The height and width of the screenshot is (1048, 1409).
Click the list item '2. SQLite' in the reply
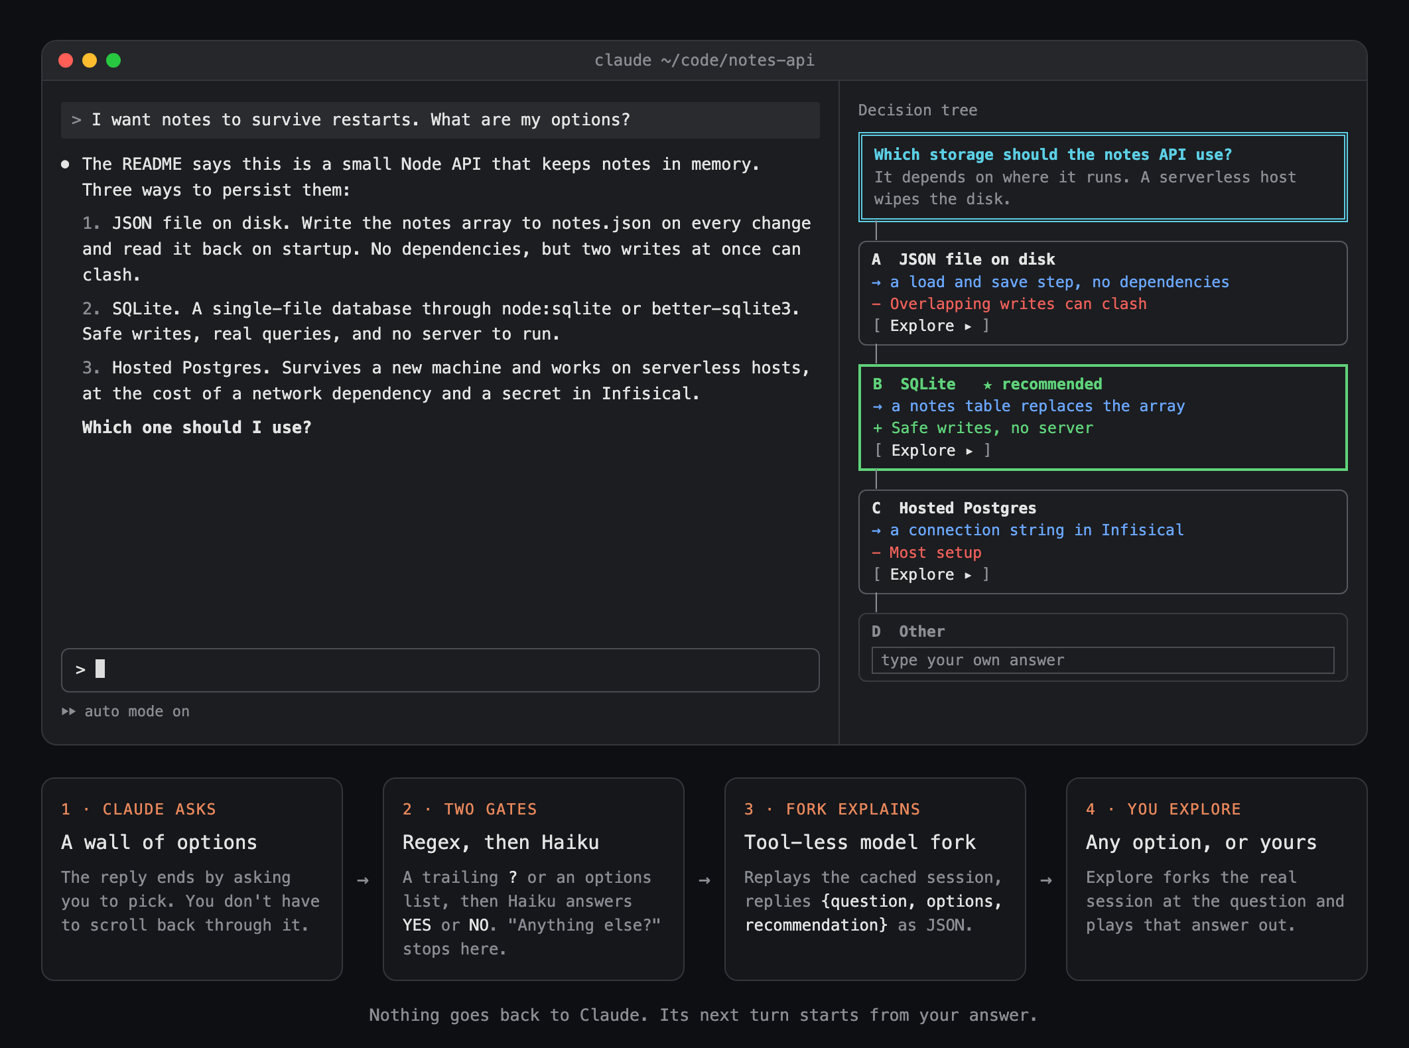pyautogui.click(x=441, y=322)
